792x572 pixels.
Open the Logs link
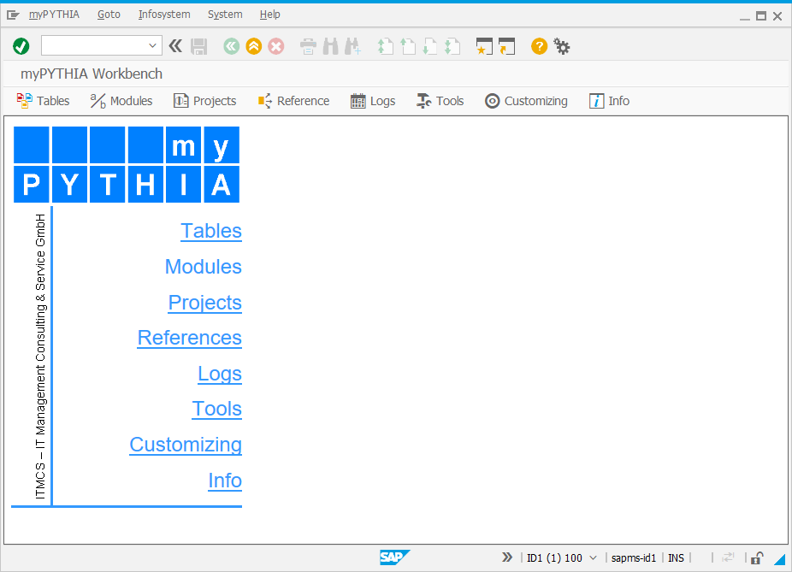220,374
